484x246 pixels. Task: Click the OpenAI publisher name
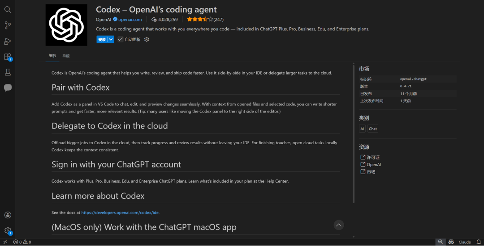[x=104, y=19]
